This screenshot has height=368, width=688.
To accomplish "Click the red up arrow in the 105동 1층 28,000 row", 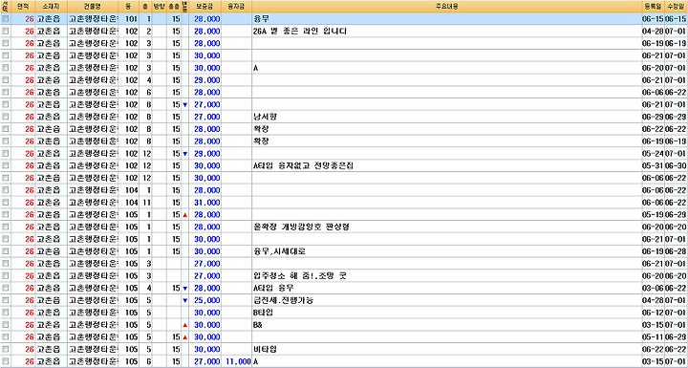I will coord(184,215).
